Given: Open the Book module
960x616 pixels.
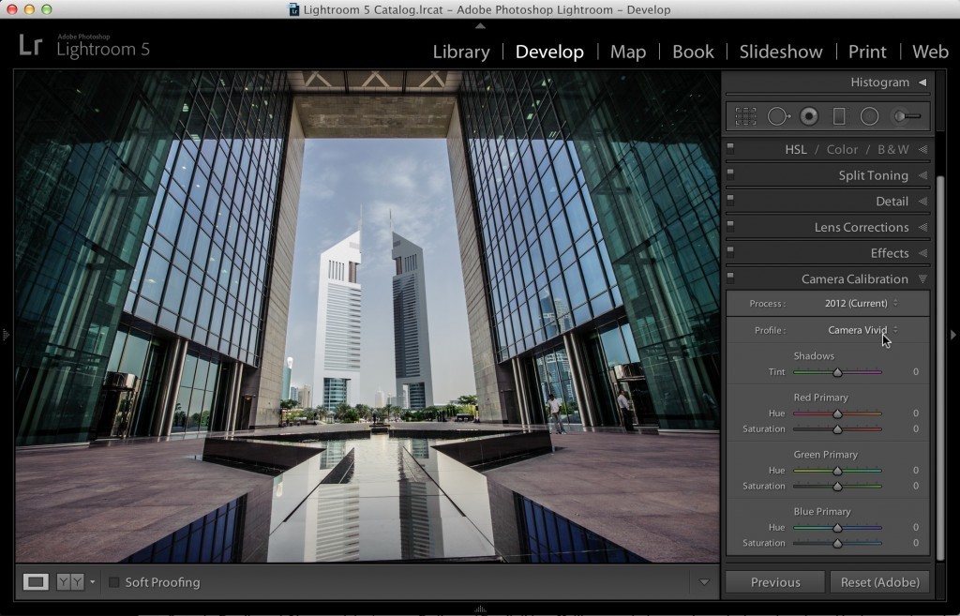Looking at the screenshot, I should pyautogui.click(x=693, y=53).
